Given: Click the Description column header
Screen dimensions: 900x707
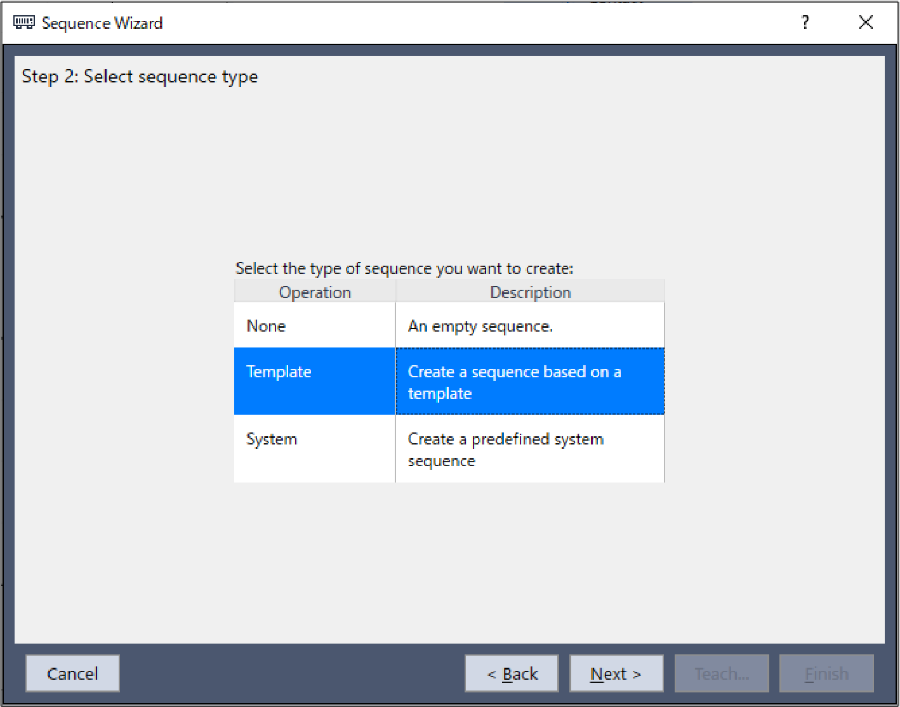Looking at the screenshot, I should 530,292.
